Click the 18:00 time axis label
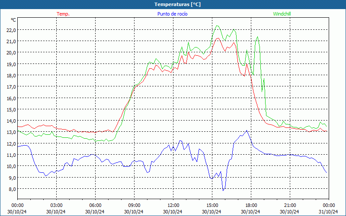The height and width of the screenshot is (216, 346). [x=251, y=205]
